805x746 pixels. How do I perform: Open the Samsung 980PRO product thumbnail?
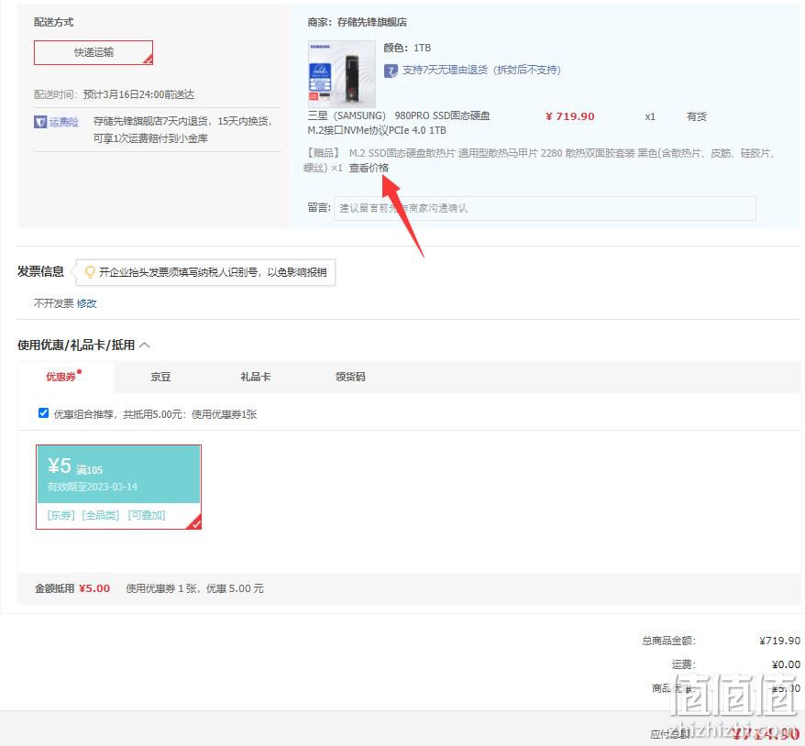click(341, 74)
